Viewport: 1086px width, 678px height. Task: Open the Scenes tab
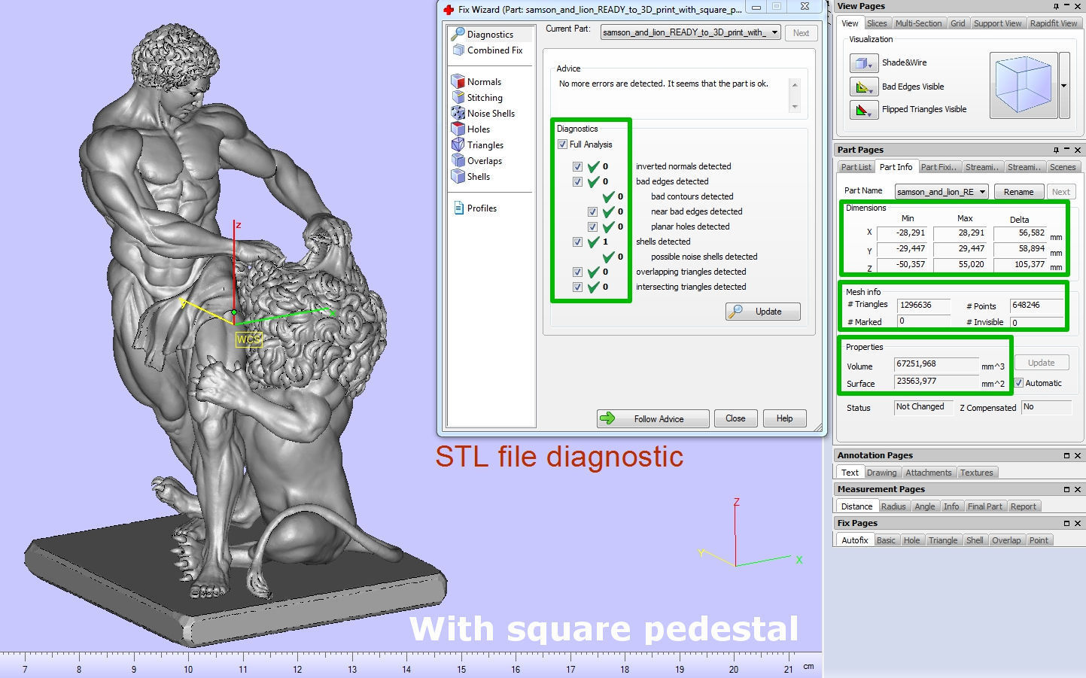coord(1063,167)
